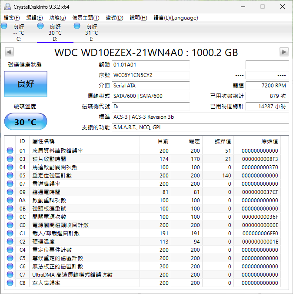293x294 pixels.
Task: Click status orb for drive D:
Action: [x=40, y=26]
